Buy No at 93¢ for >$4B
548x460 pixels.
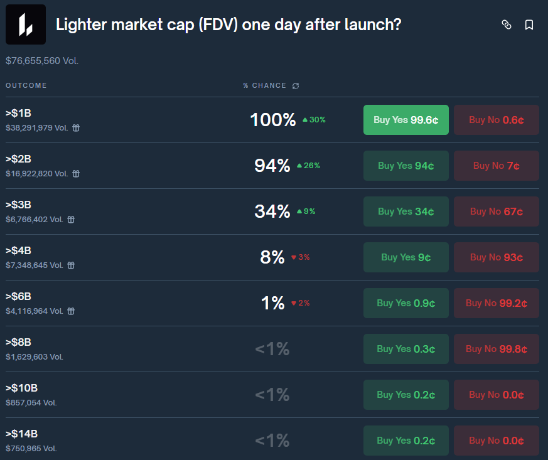pyautogui.click(x=496, y=257)
